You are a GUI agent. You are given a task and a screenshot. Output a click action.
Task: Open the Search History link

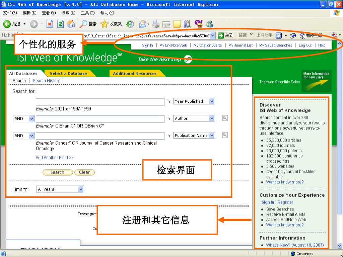46,81
